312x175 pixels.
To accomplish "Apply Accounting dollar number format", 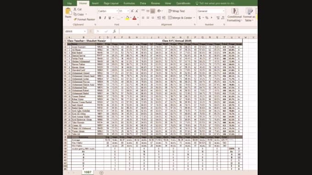I will (200, 18).
